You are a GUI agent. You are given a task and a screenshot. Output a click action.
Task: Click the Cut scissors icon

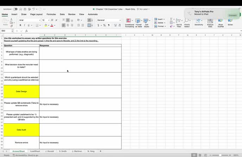coord(11,19)
